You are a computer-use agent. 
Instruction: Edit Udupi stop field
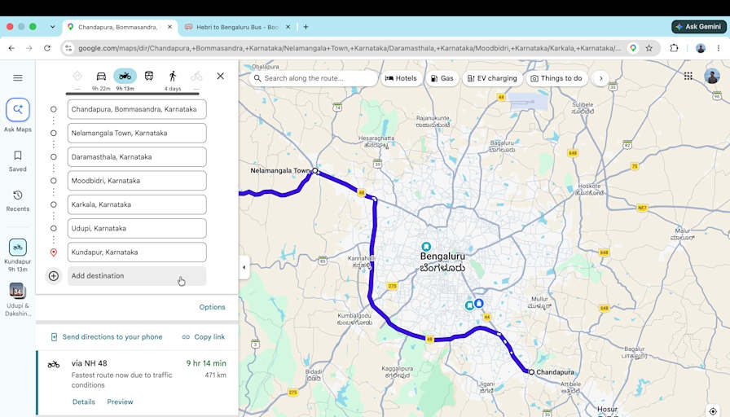pos(137,229)
